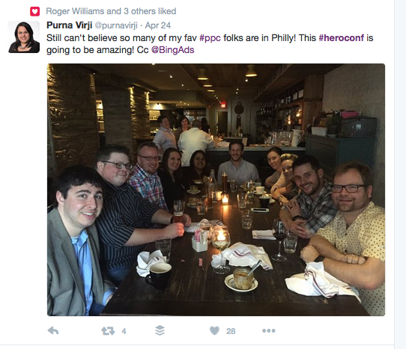Viewport: 406px width, 349px height.
Task: Click the tweet text body
Action: coord(210,44)
